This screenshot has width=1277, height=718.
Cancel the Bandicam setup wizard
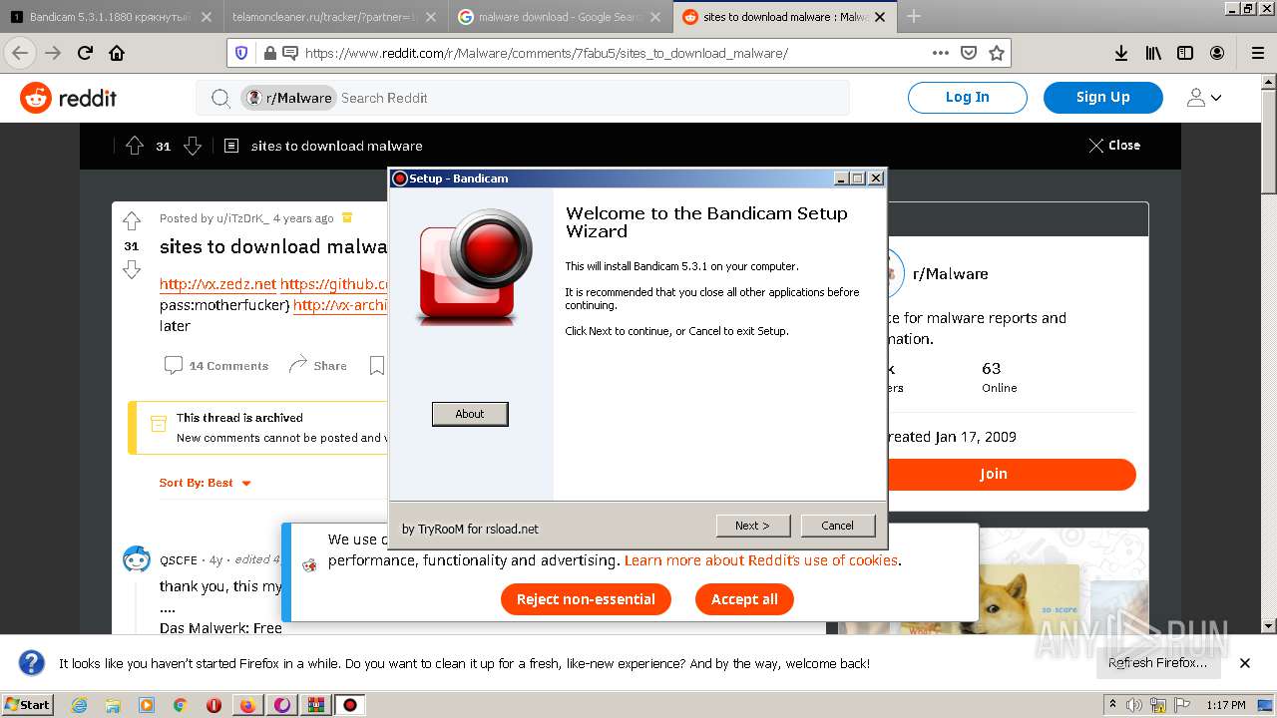(837, 526)
